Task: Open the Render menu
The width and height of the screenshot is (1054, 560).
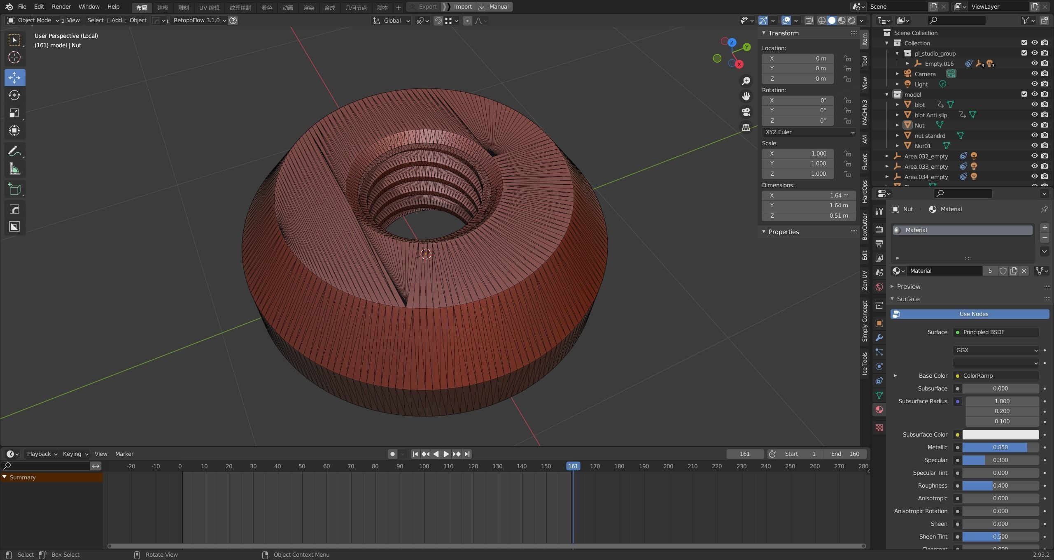Action: (61, 7)
